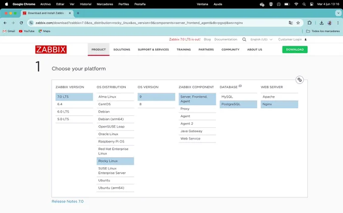Switch to the Download and Install Zabbix tab

(46, 13)
